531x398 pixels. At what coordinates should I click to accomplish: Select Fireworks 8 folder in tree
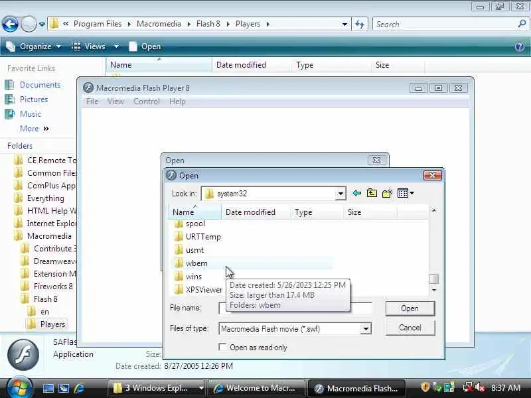click(x=47, y=287)
